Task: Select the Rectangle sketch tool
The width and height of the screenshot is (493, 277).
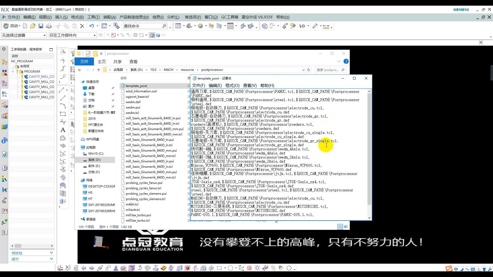Action: point(63,114)
